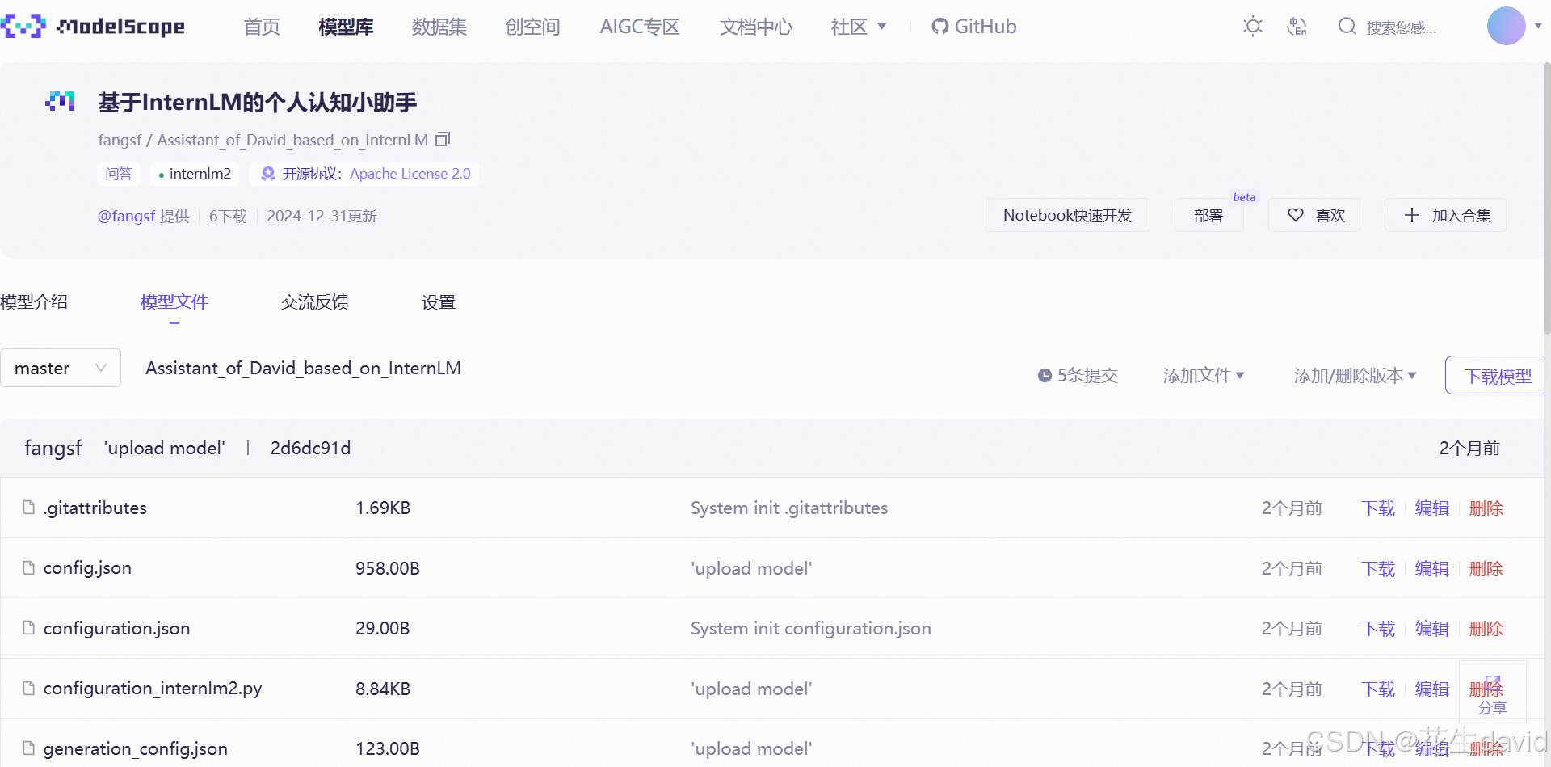
Task: Click the heart icon on the 喜欢 button
Action: pos(1296,215)
